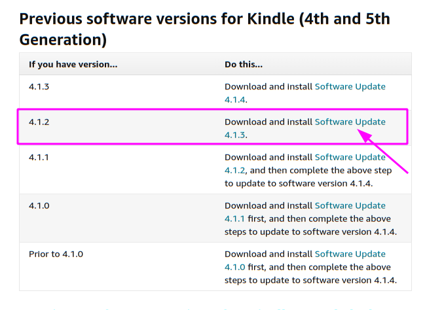Click the 4.1.4 version number link text
The image size is (444, 310).
235,100
